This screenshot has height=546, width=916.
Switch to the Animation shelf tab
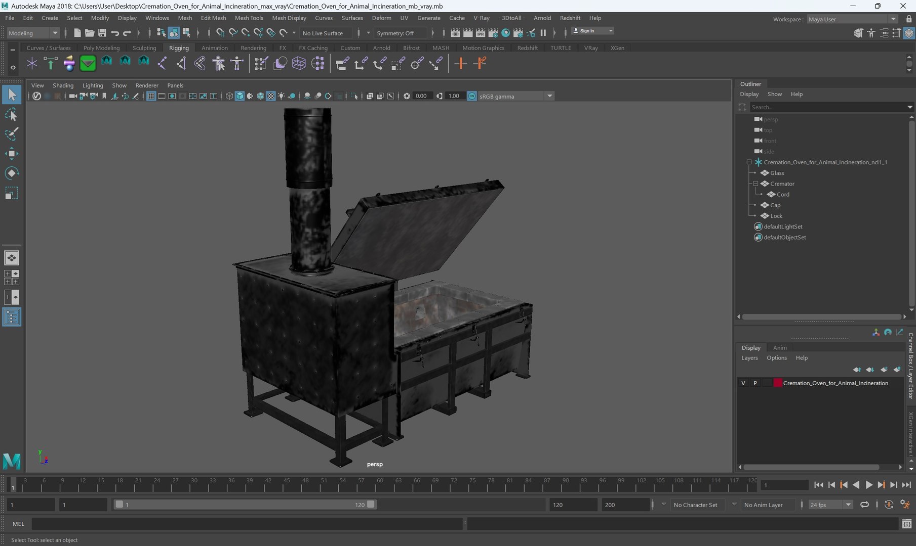click(x=214, y=48)
